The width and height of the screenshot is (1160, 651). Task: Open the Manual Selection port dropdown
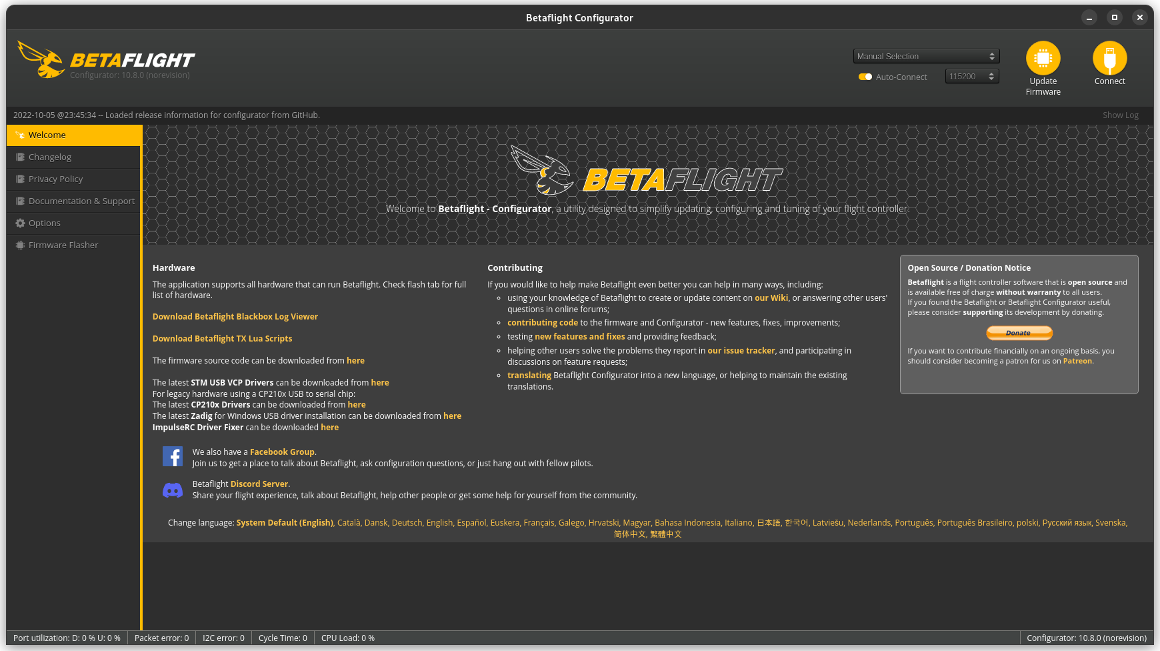pyautogui.click(x=926, y=56)
